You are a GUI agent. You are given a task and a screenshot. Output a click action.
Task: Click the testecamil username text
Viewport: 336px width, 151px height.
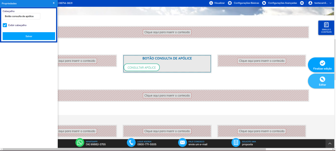click(x=321, y=3)
